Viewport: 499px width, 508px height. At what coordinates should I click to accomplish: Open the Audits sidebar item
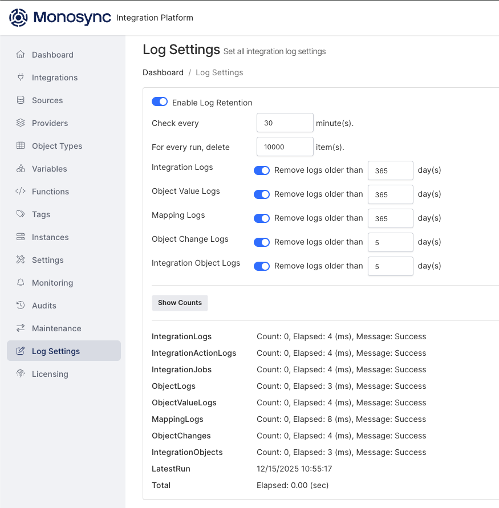44,306
